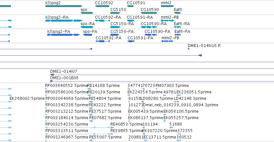
Task: Select the CG5150-PA protein label
Action: (x=122, y=32)
